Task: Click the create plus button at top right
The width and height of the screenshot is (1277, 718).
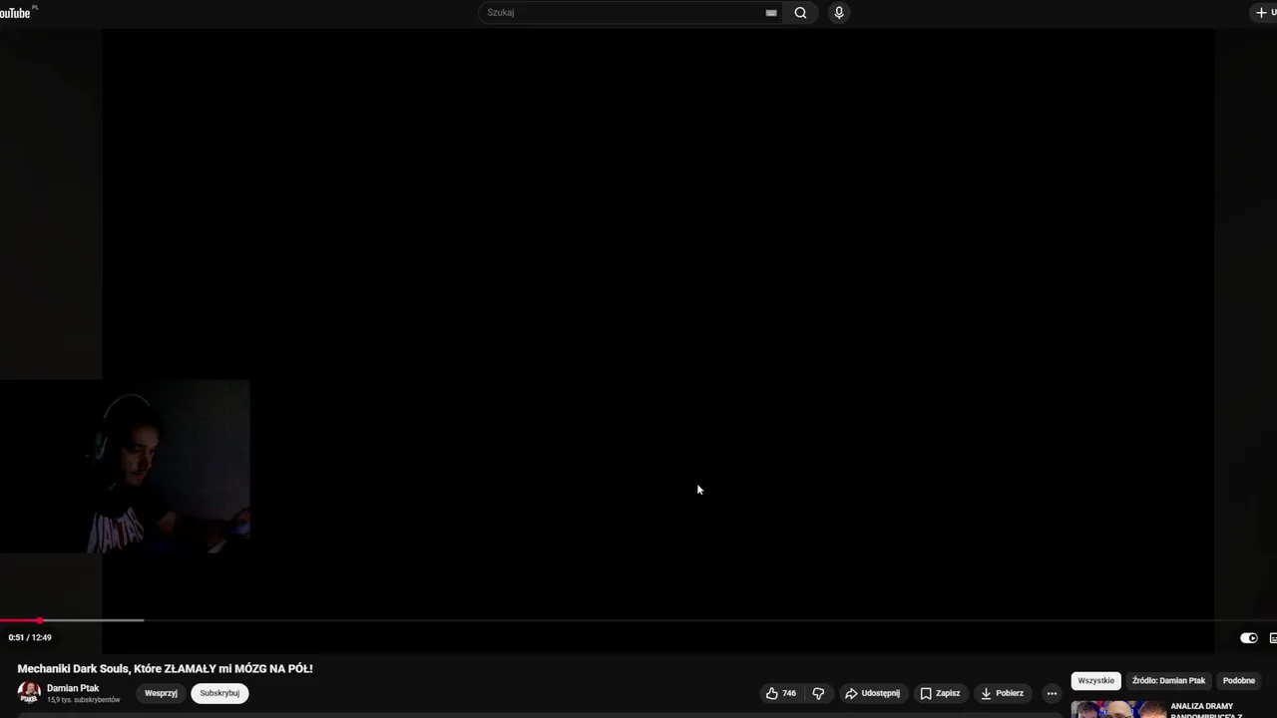Action: coord(1265,13)
